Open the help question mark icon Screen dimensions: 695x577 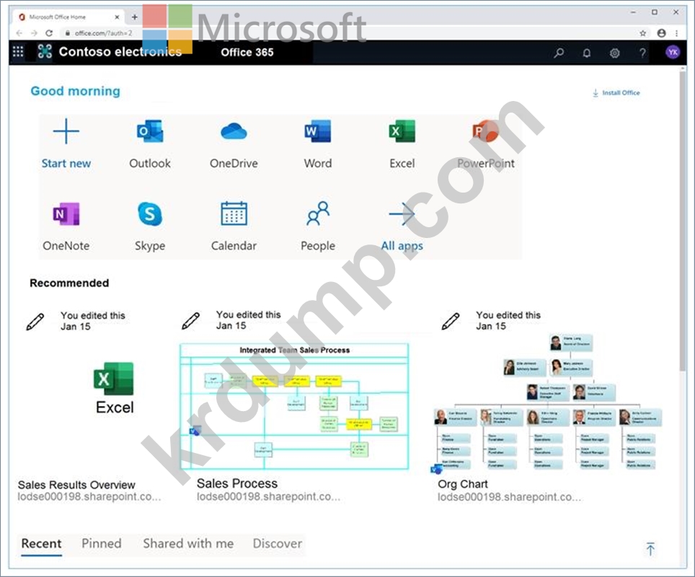642,53
